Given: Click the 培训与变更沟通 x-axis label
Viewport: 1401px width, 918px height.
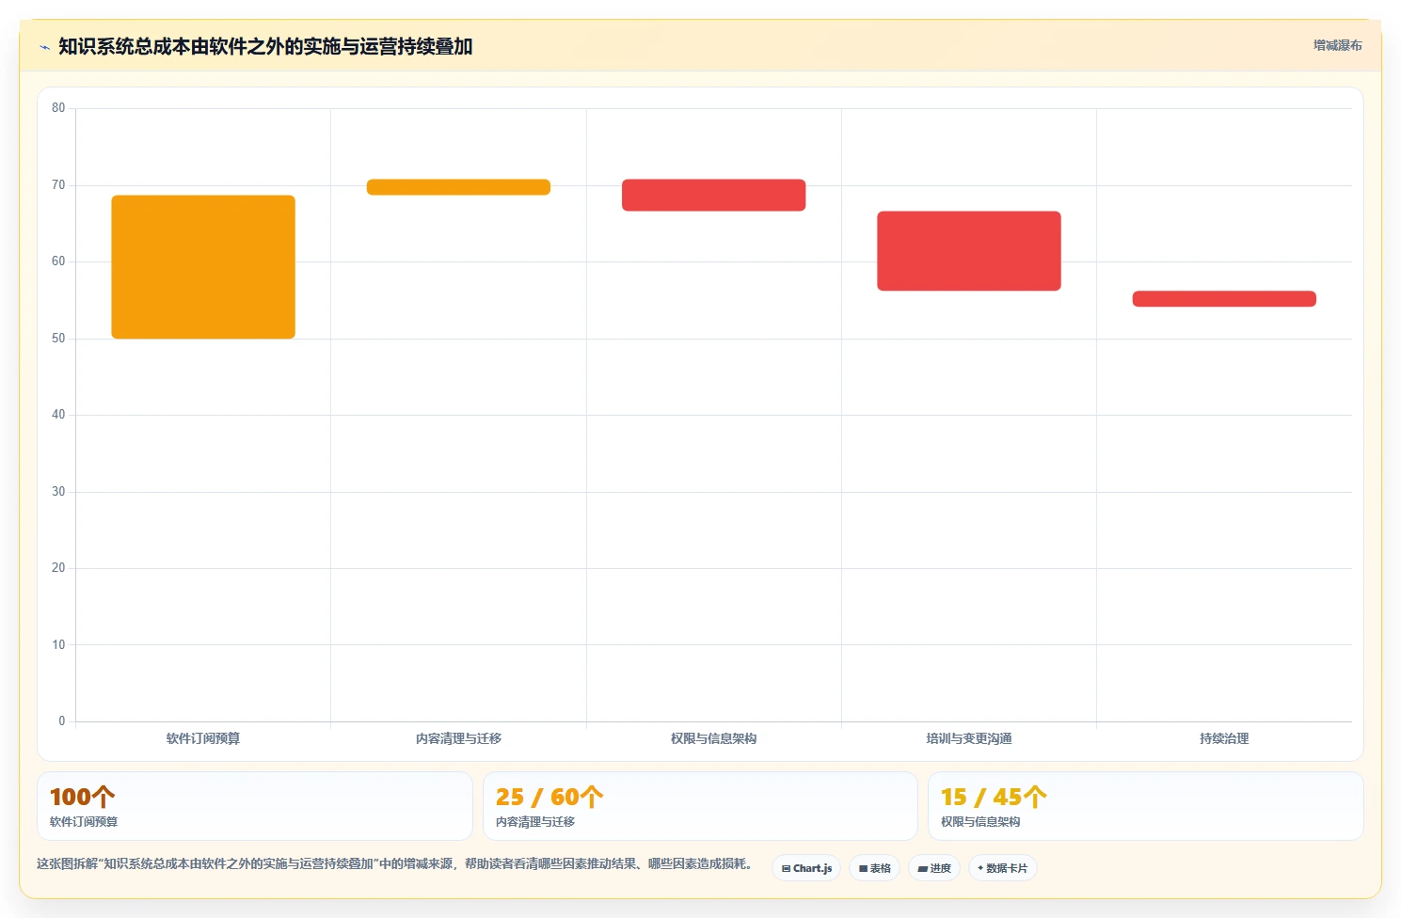Looking at the screenshot, I should pos(969,738).
